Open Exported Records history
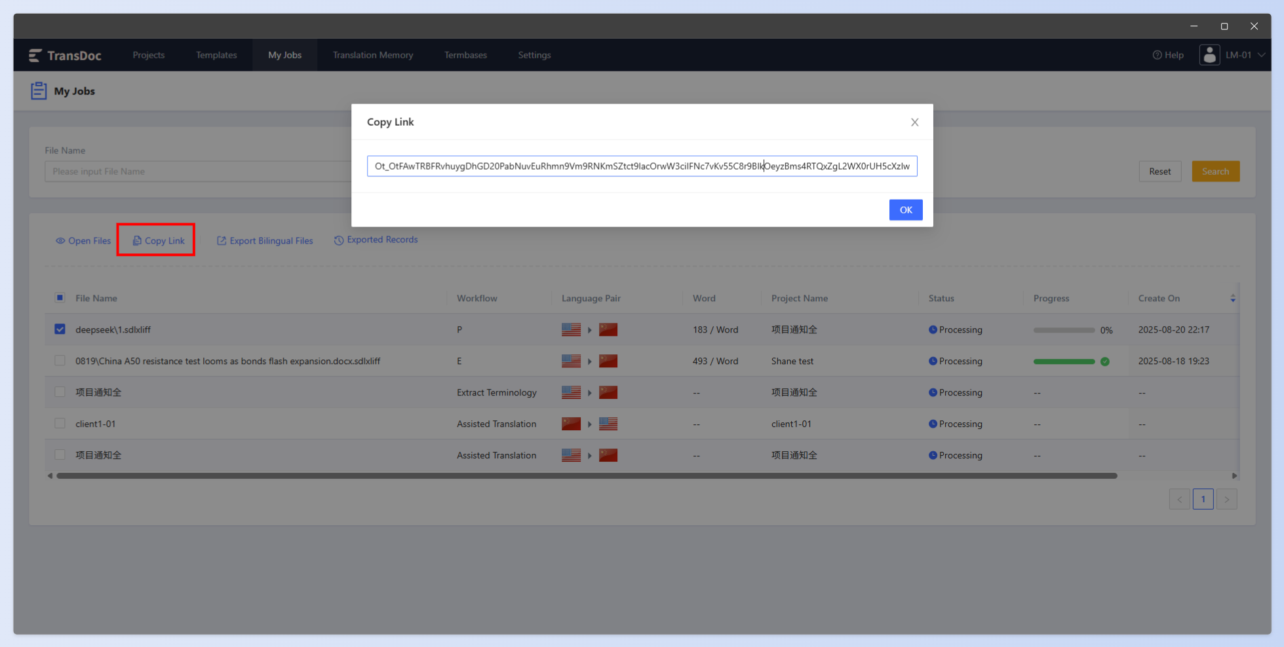This screenshot has width=1284, height=647. point(376,240)
